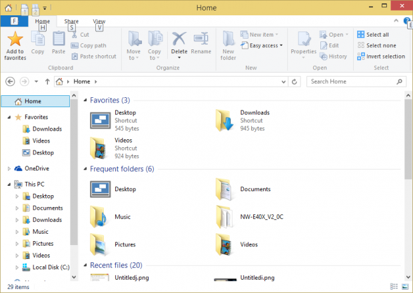Select Local Disk (C:) in sidebar

pos(46,267)
